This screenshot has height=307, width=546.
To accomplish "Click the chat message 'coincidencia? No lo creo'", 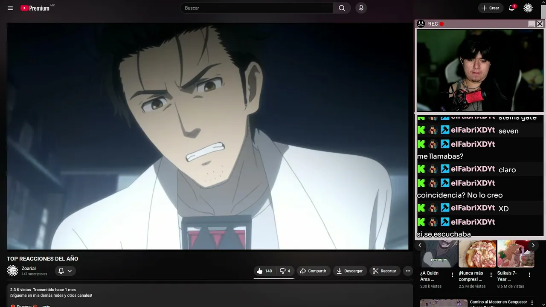I will [460, 195].
